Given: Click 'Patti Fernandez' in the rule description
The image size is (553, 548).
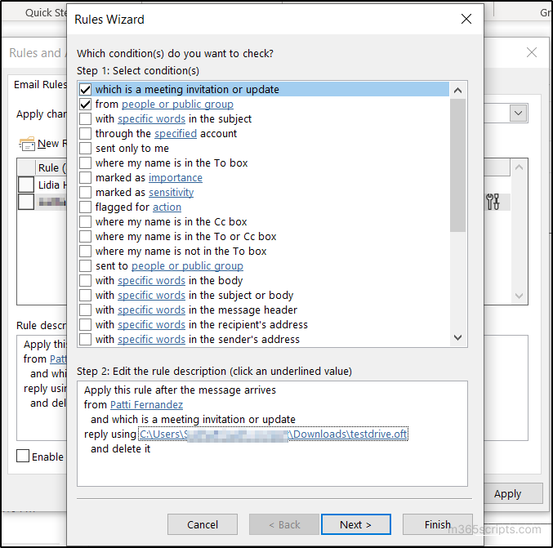Looking at the screenshot, I should pyautogui.click(x=146, y=405).
